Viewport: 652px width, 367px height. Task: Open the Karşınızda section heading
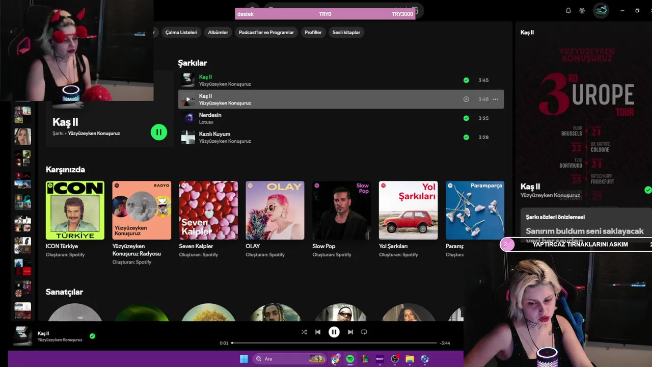[65, 170]
